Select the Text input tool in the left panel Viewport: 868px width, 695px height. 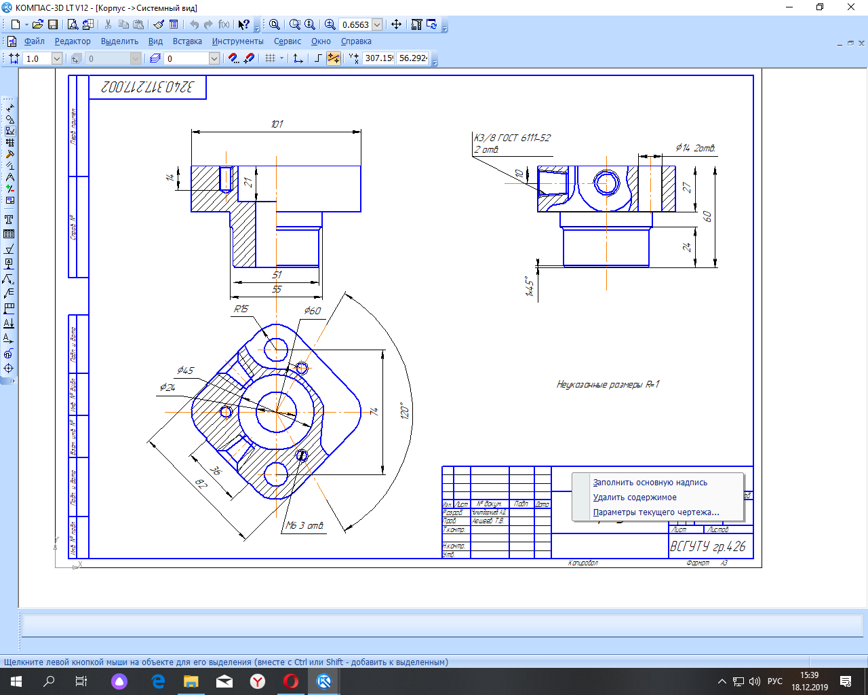click(x=9, y=220)
